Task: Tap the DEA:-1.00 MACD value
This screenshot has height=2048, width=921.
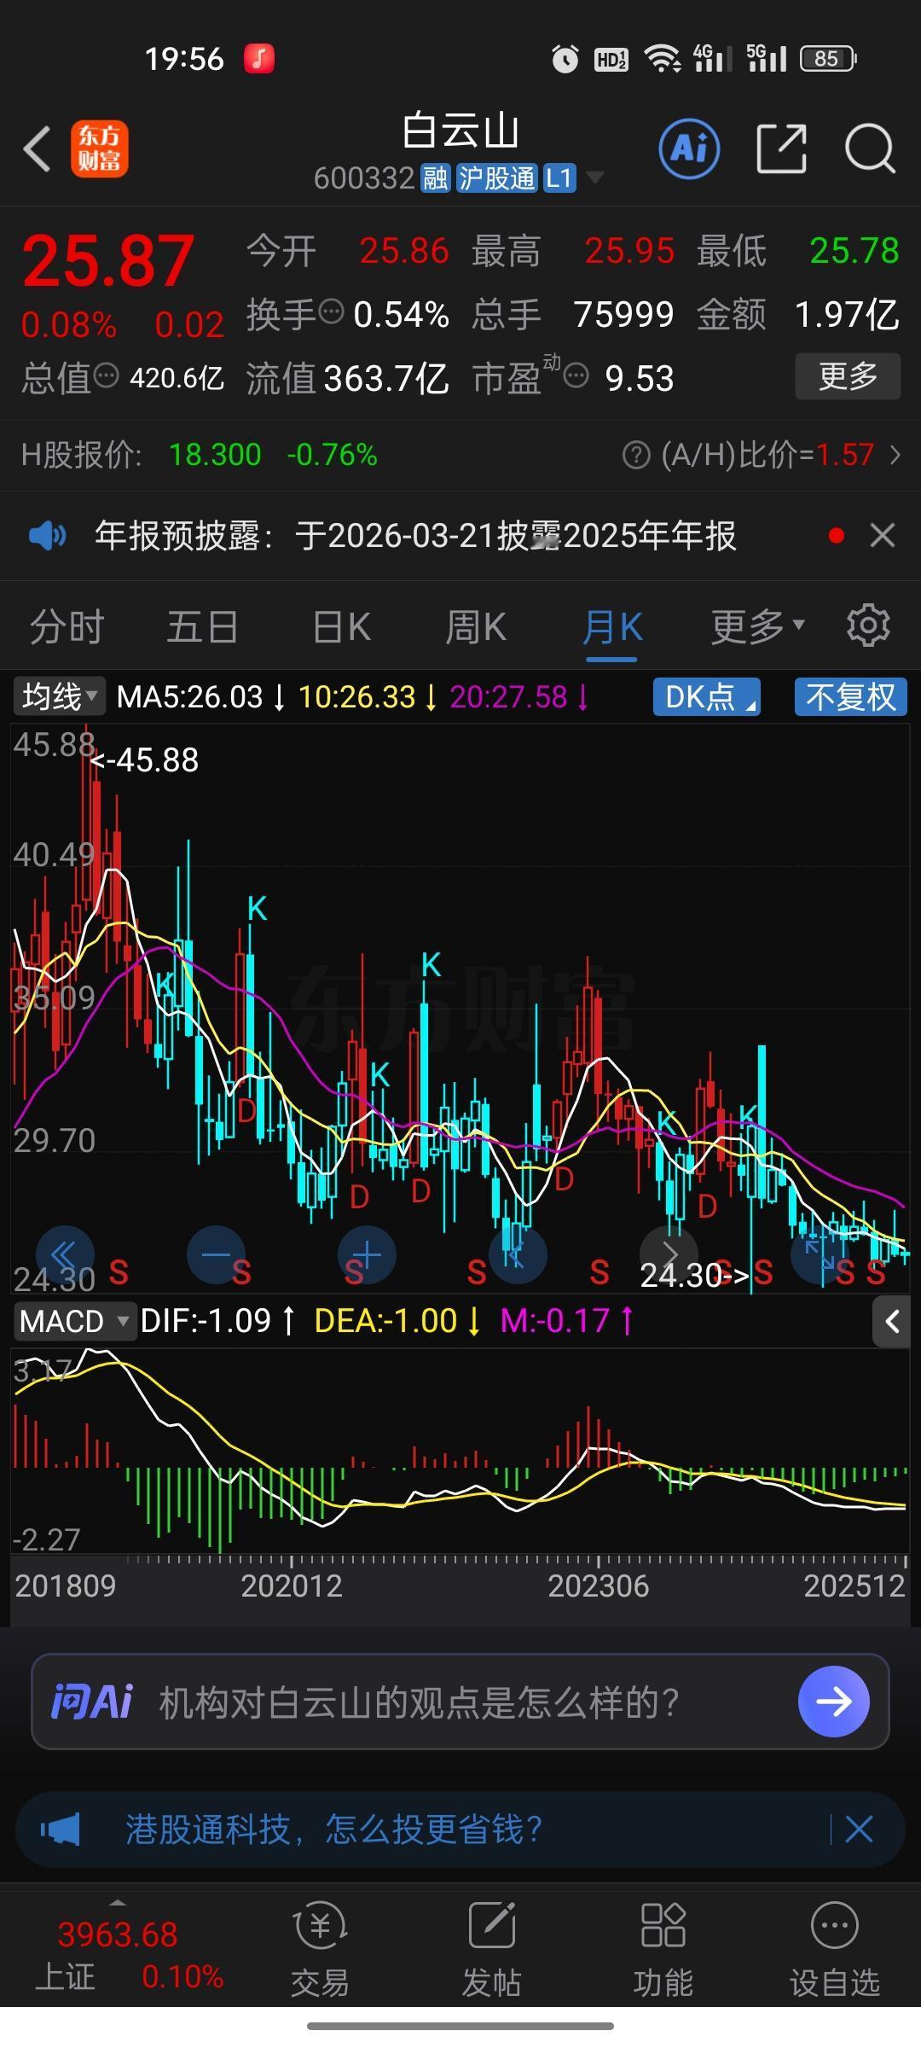Action: (x=385, y=1321)
